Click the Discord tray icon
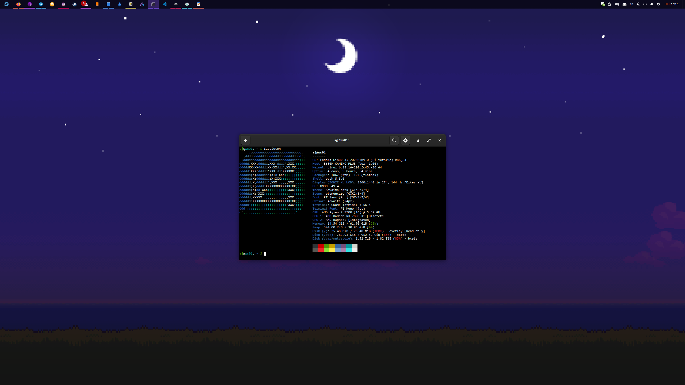The height and width of the screenshot is (385, 685). click(625, 4)
